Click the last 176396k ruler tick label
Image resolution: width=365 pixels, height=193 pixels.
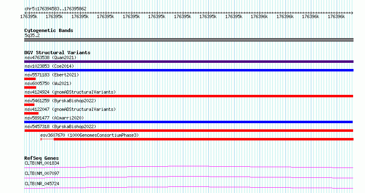click(x=336, y=16)
